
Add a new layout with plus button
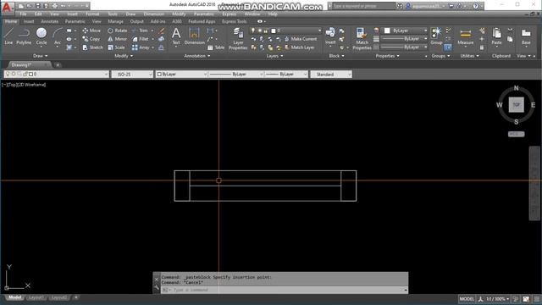(75, 297)
